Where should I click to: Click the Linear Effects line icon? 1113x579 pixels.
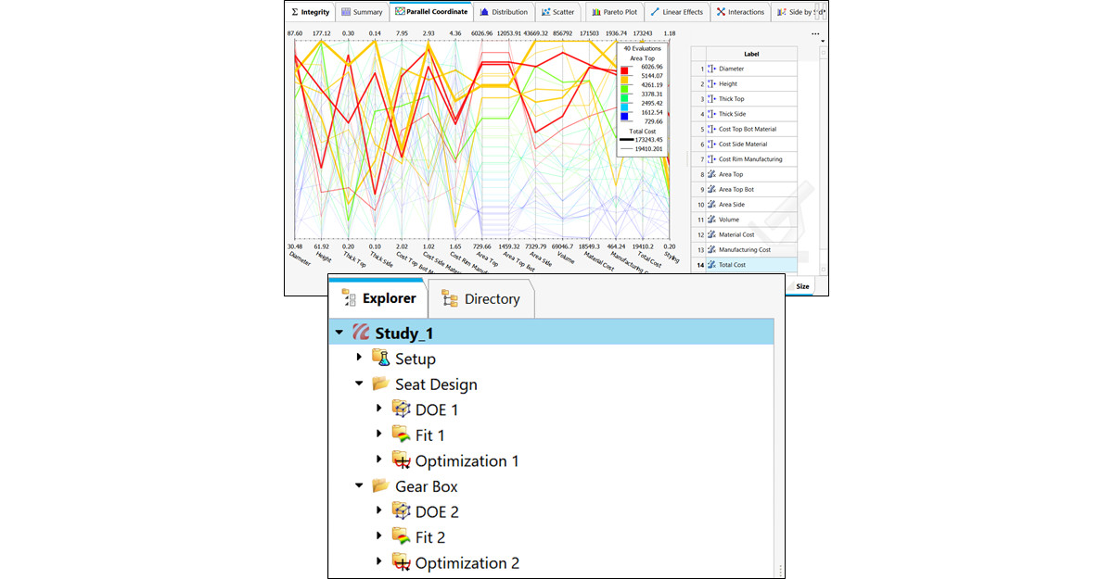click(x=655, y=12)
